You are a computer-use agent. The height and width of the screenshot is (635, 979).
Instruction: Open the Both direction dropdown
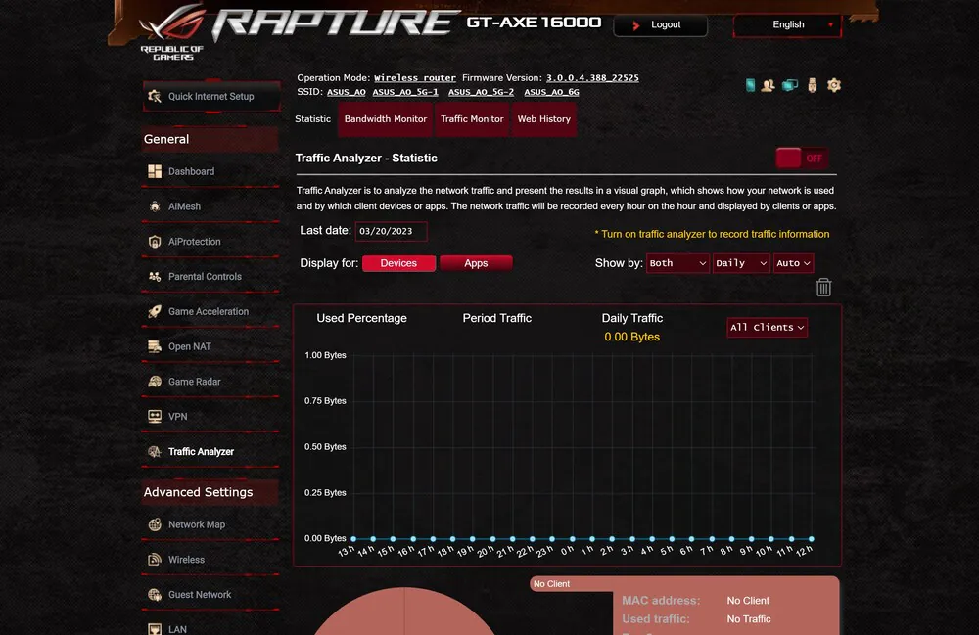pyautogui.click(x=677, y=263)
